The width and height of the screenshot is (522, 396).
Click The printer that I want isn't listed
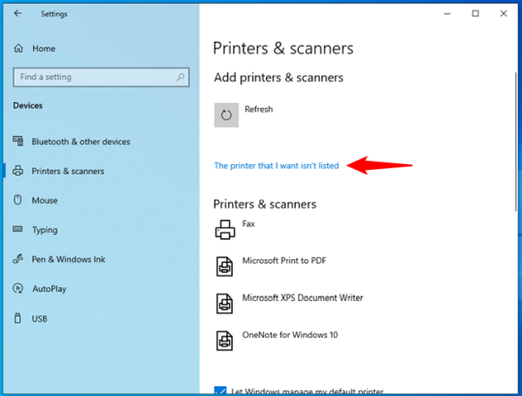(277, 166)
